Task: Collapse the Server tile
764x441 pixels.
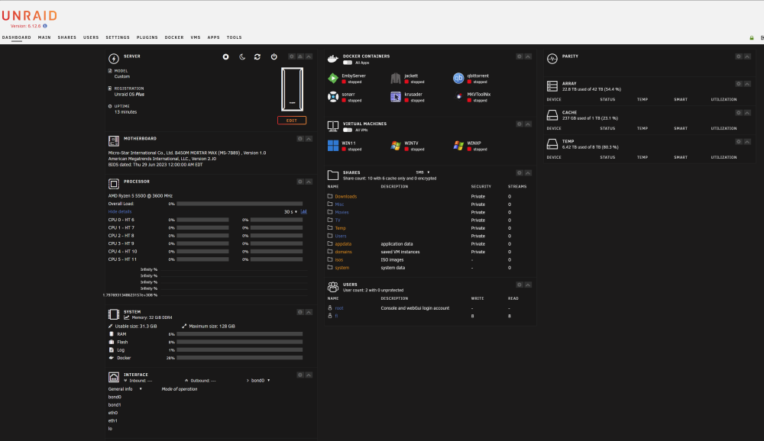Action: point(309,56)
